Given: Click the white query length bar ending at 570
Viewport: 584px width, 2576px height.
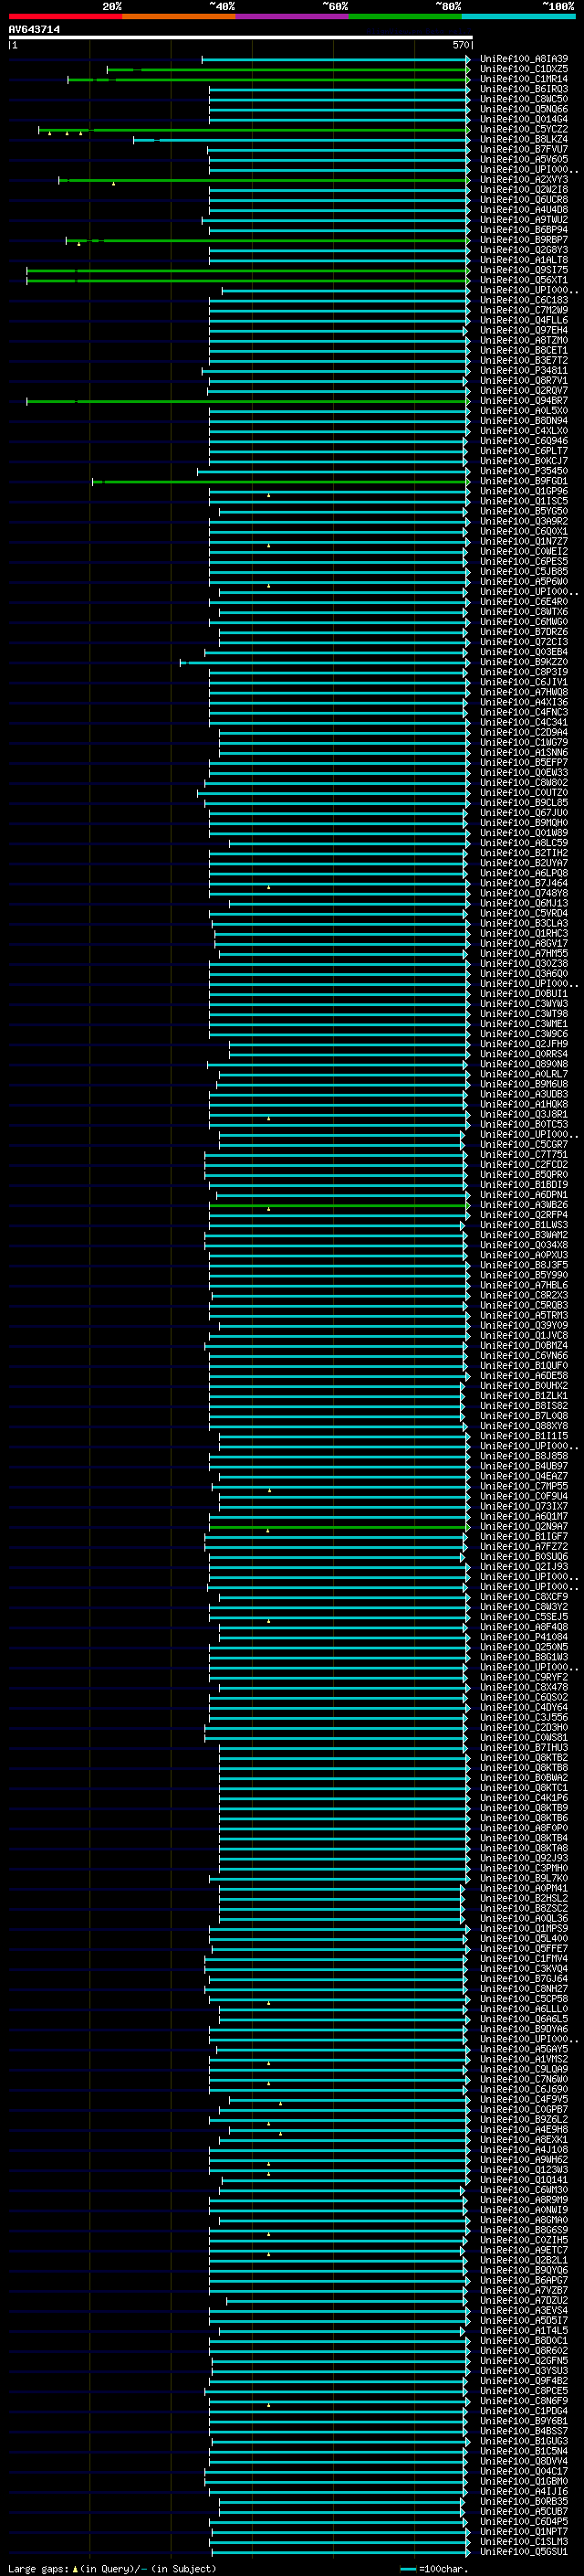Looking at the screenshot, I should click(x=241, y=38).
